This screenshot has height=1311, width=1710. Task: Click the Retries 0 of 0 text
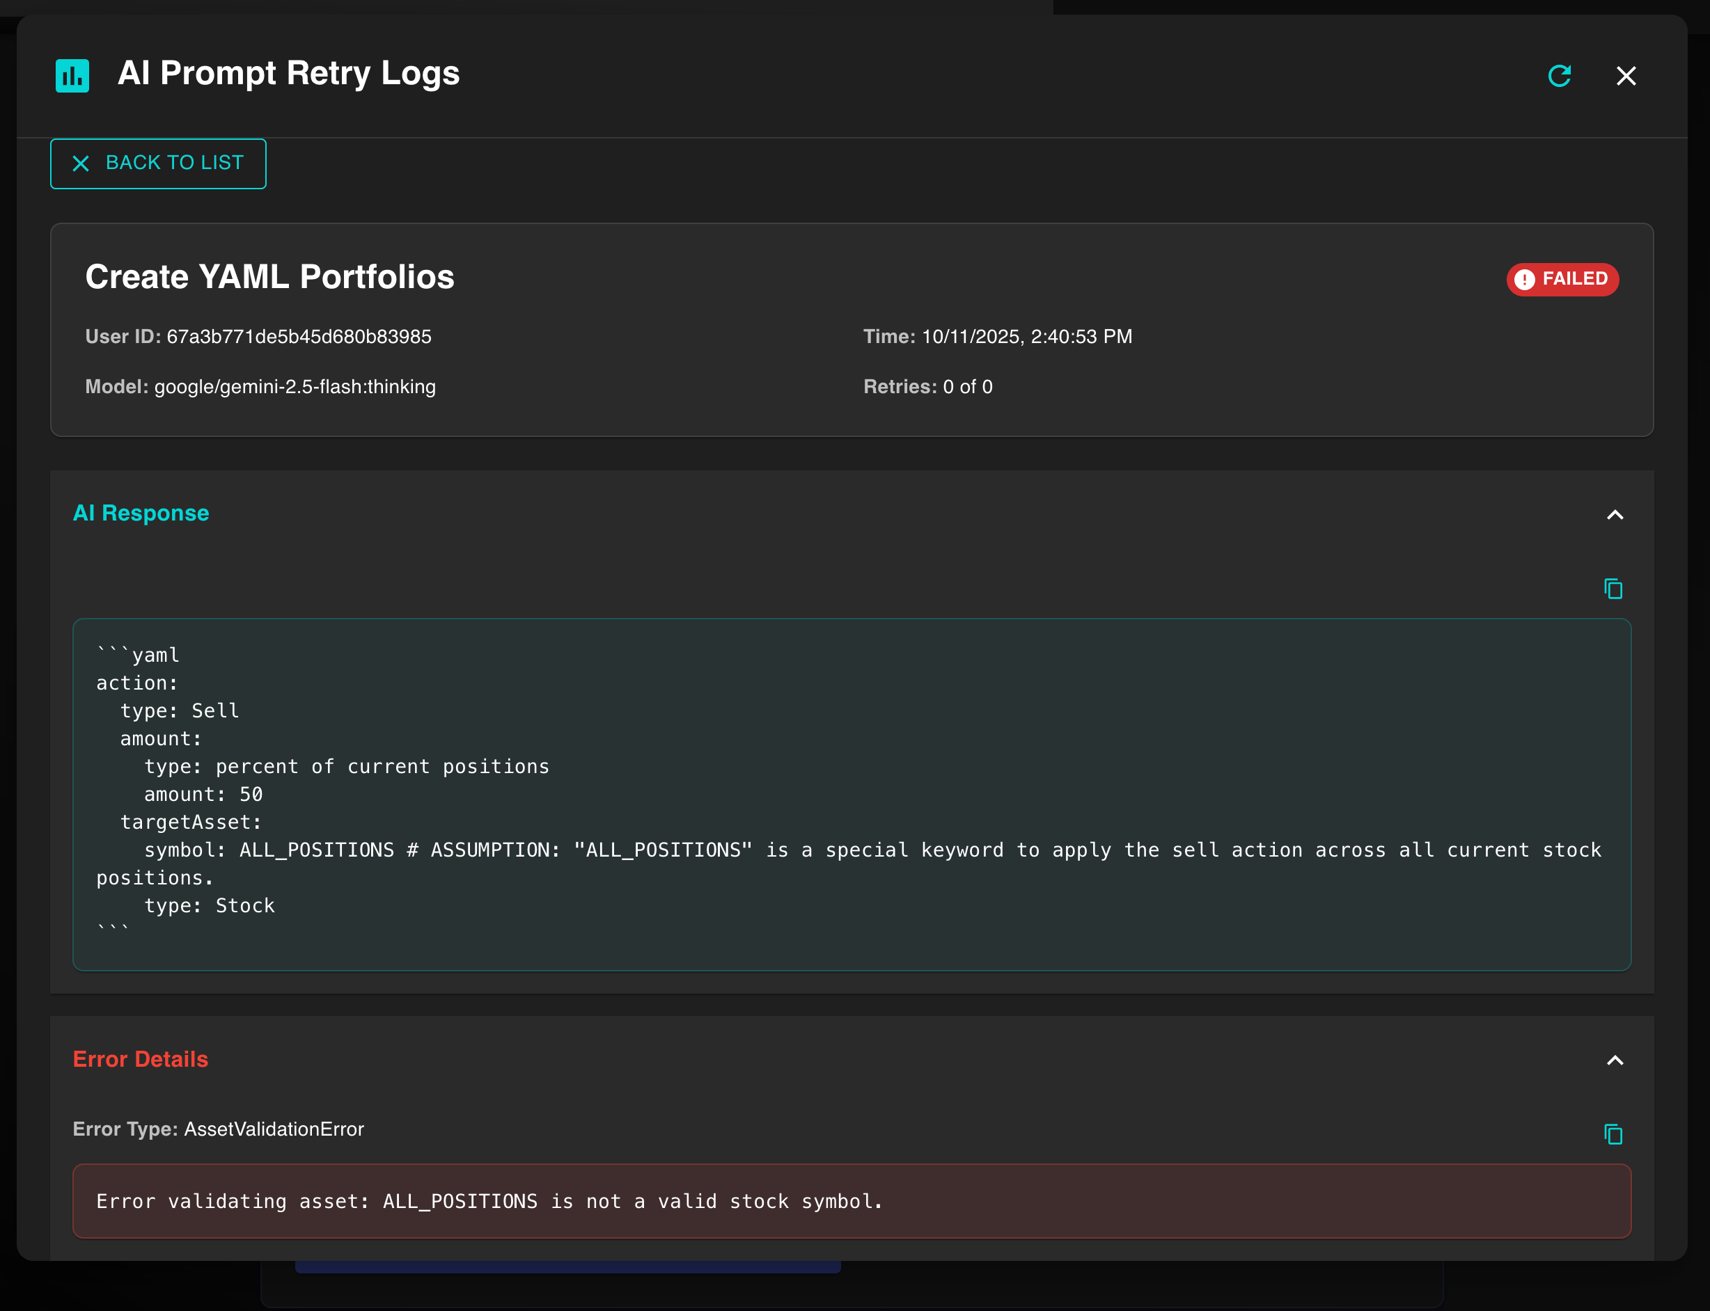(x=927, y=386)
